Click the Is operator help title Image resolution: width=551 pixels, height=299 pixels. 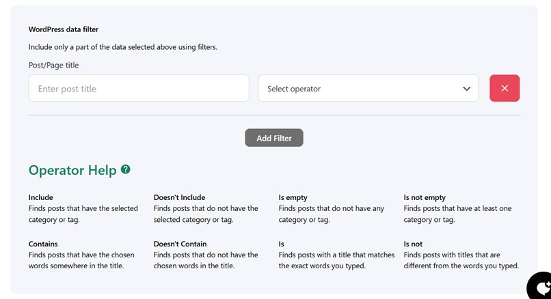coord(281,244)
